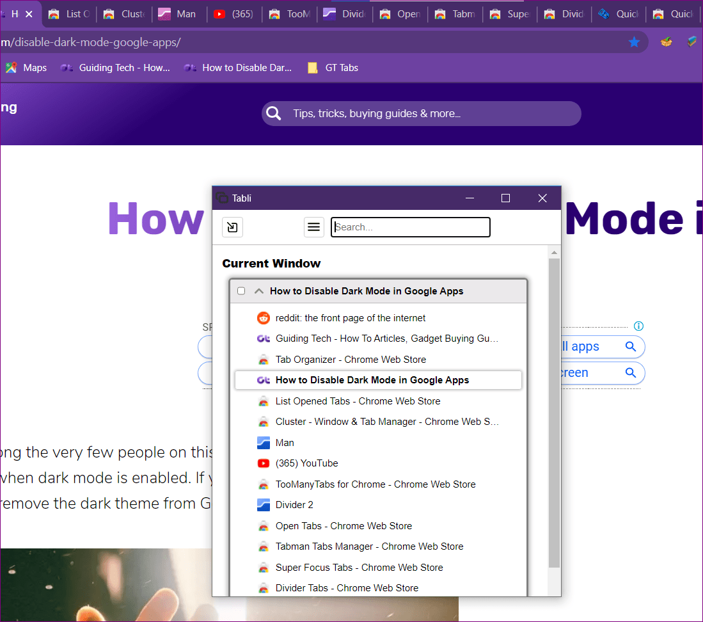Open Maps bookmark in bookmarks bar
Viewport: 703px width, 622px height.
tap(26, 68)
